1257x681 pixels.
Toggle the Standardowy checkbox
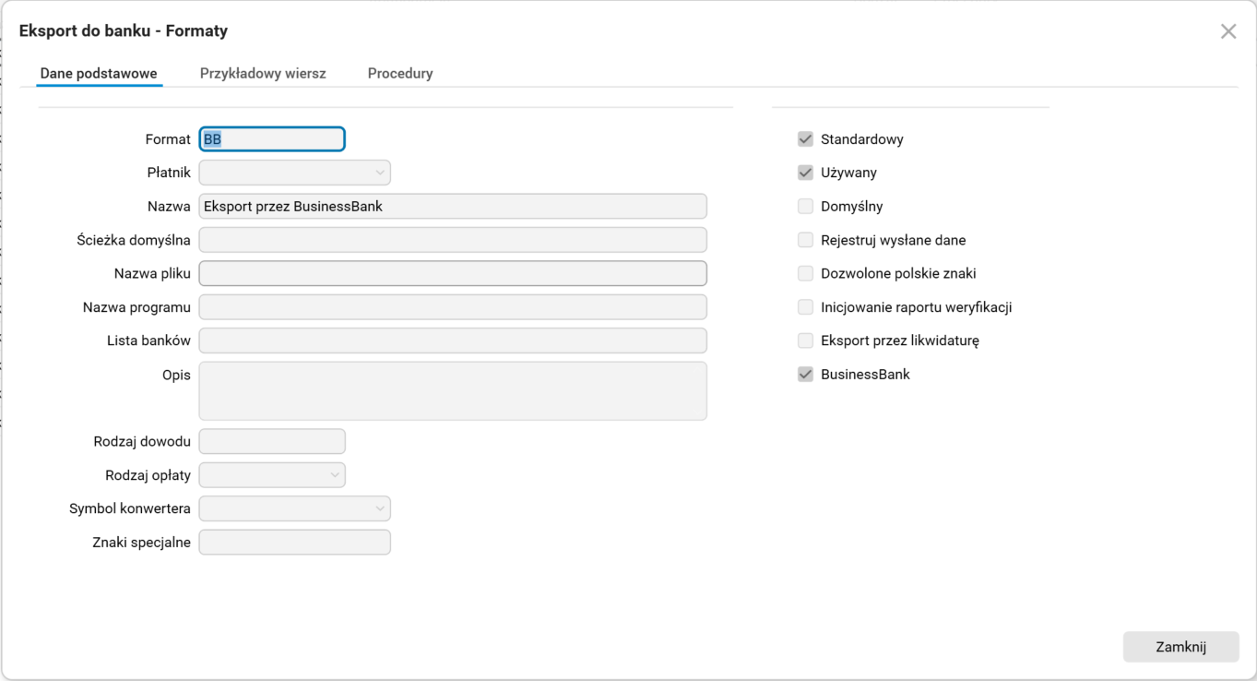pos(805,139)
